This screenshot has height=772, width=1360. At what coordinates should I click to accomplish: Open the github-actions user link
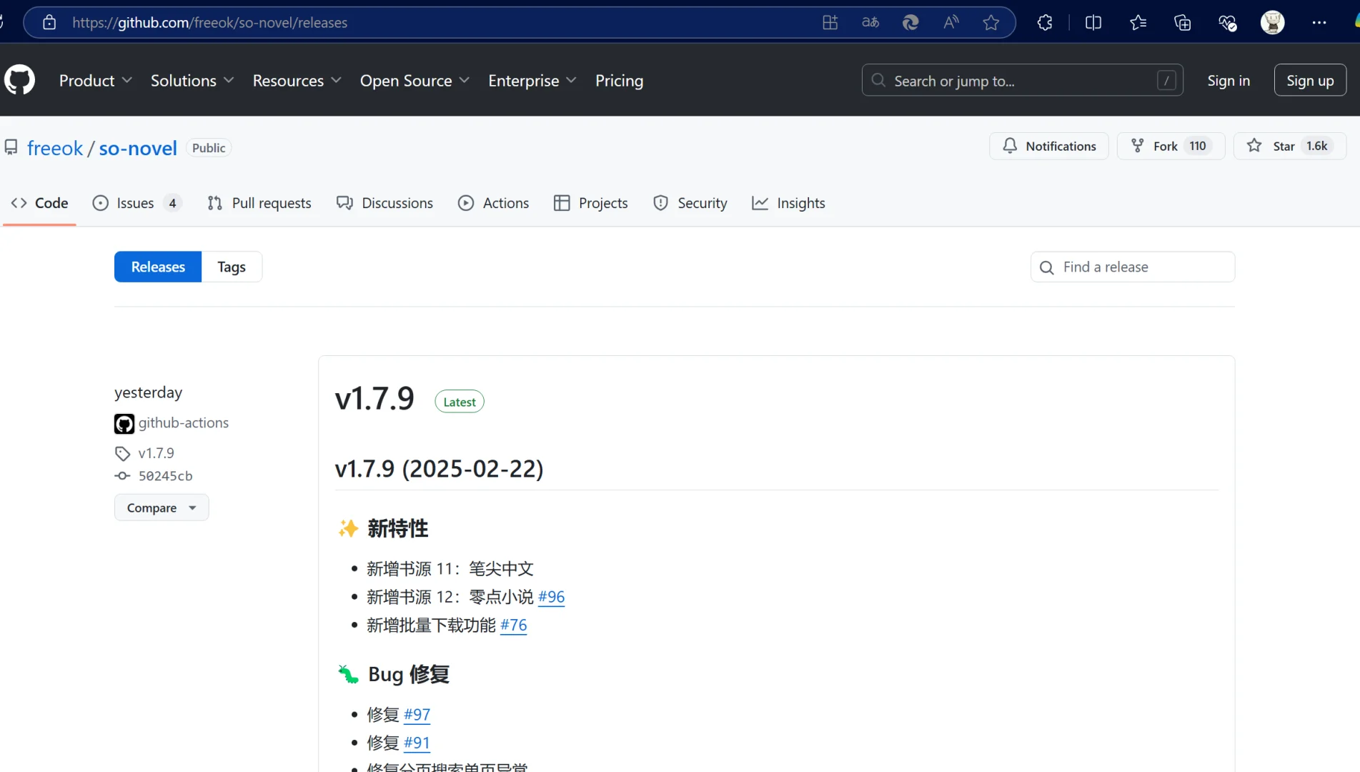tap(184, 423)
